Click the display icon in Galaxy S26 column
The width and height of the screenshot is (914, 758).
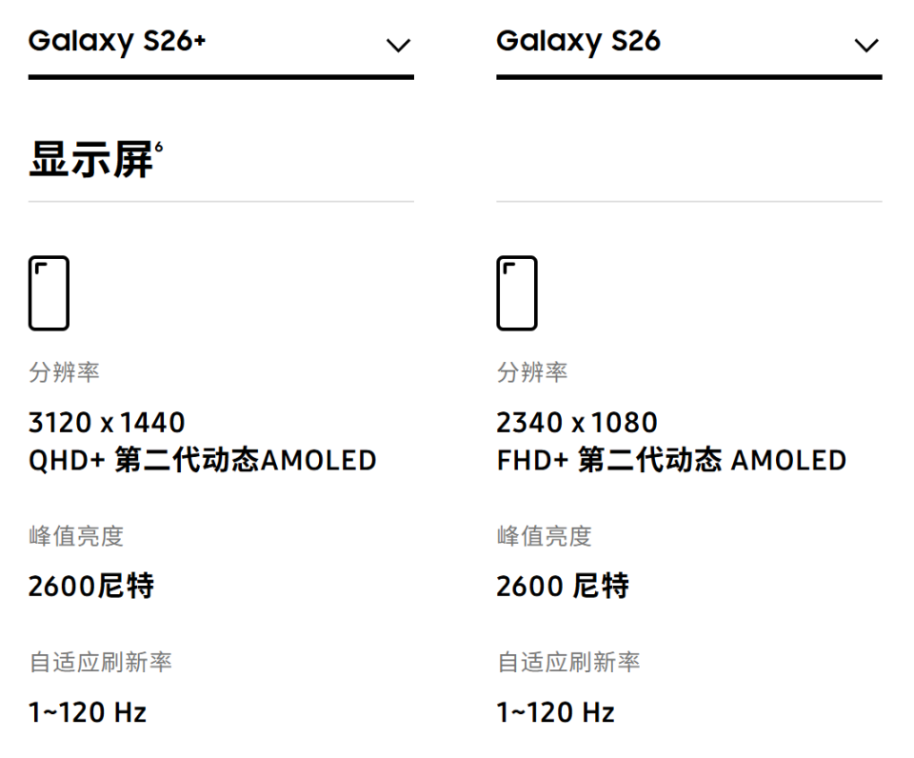pos(517,292)
